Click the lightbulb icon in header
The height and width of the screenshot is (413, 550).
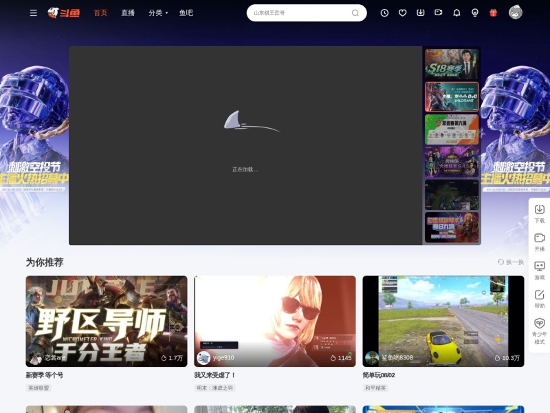click(475, 13)
